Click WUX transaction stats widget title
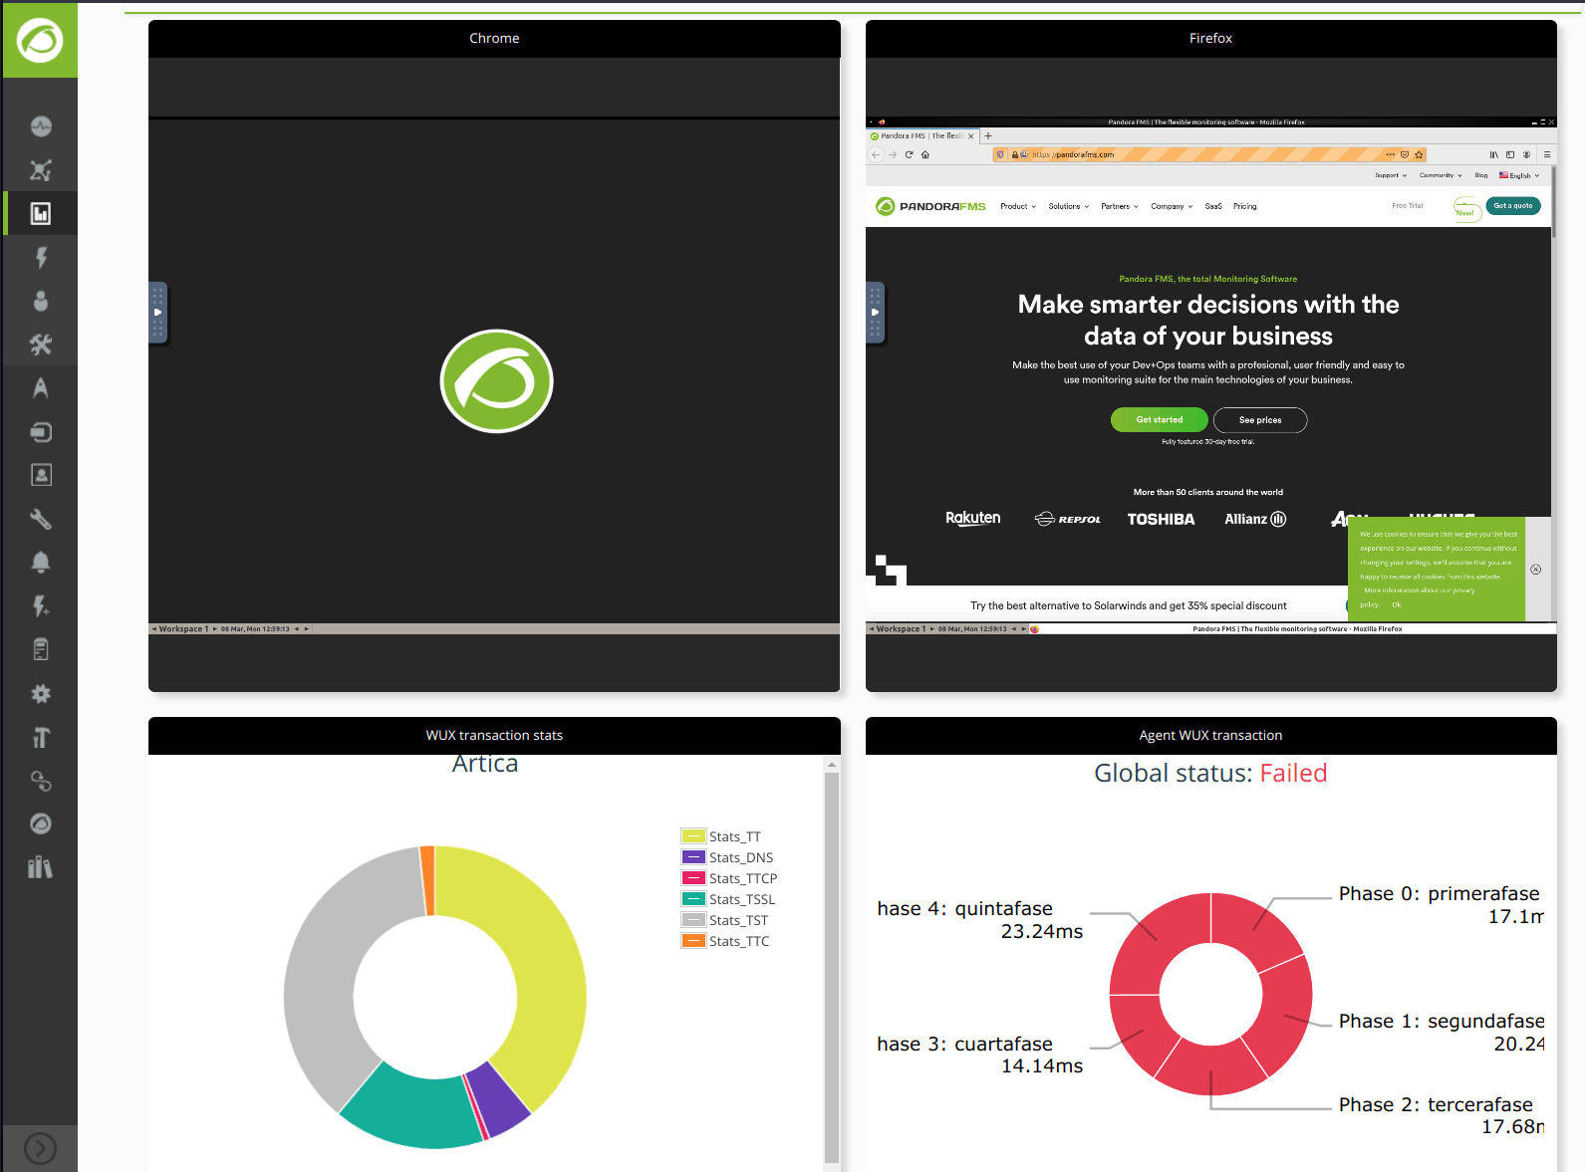 494,736
